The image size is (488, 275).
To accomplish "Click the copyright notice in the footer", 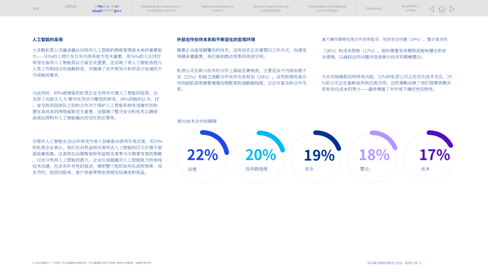I will 92,263.
